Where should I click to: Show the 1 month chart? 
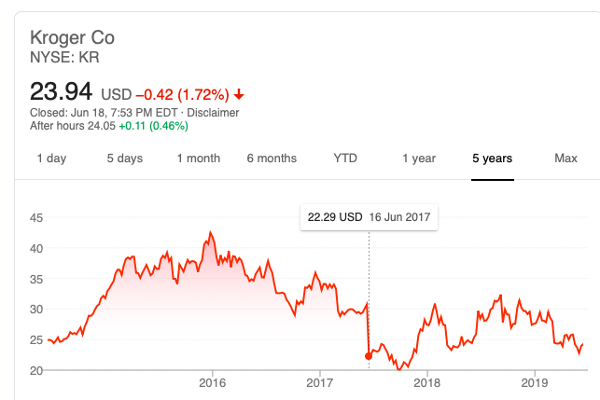click(198, 159)
